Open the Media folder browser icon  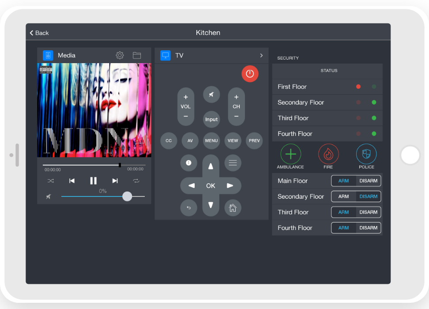(x=137, y=55)
